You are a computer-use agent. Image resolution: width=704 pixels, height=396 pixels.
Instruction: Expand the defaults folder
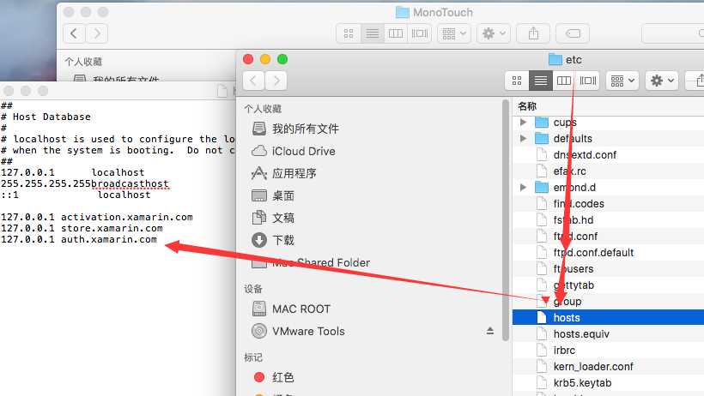523,138
